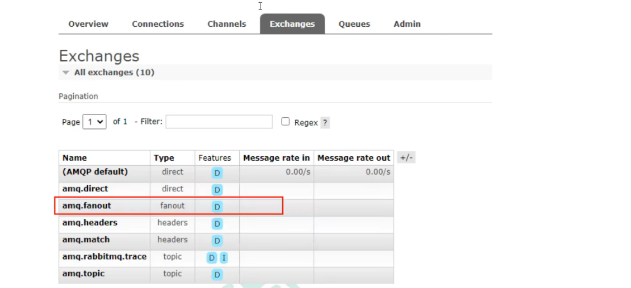This screenshot has width=631, height=288.
Task: Click the Pagination label
Action: pyautogui.click(x=78, y=97)
